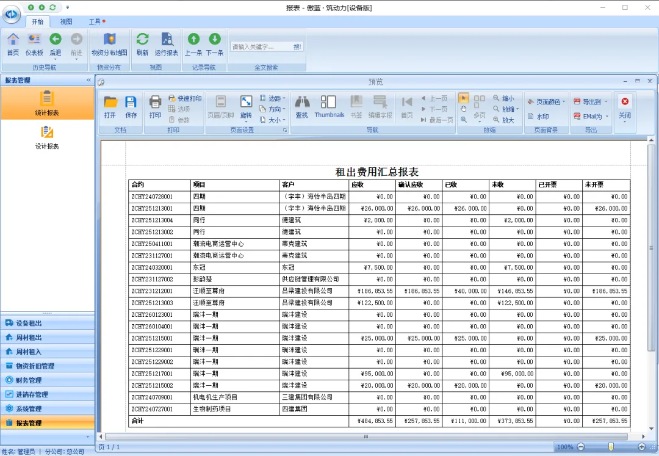This screenshot has width=659, height=456.
Task: Go to next record 下一条
Action: tap(214, 45)
